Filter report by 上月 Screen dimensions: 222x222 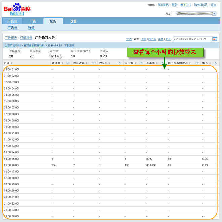[x=168, y=39]
